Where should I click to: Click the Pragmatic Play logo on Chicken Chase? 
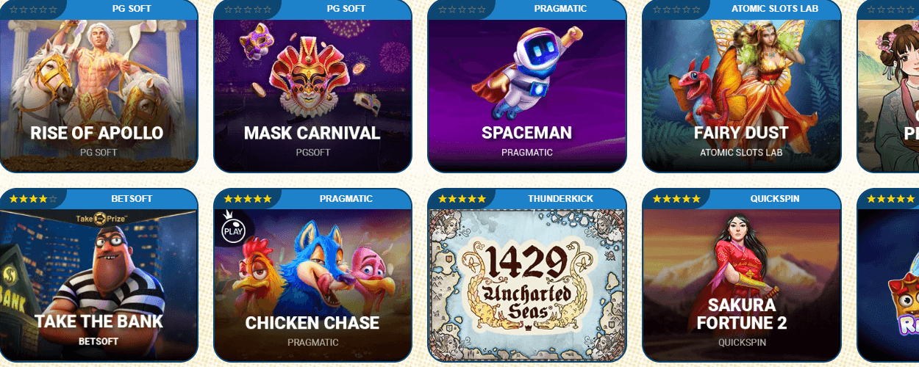tap(232, 227)
